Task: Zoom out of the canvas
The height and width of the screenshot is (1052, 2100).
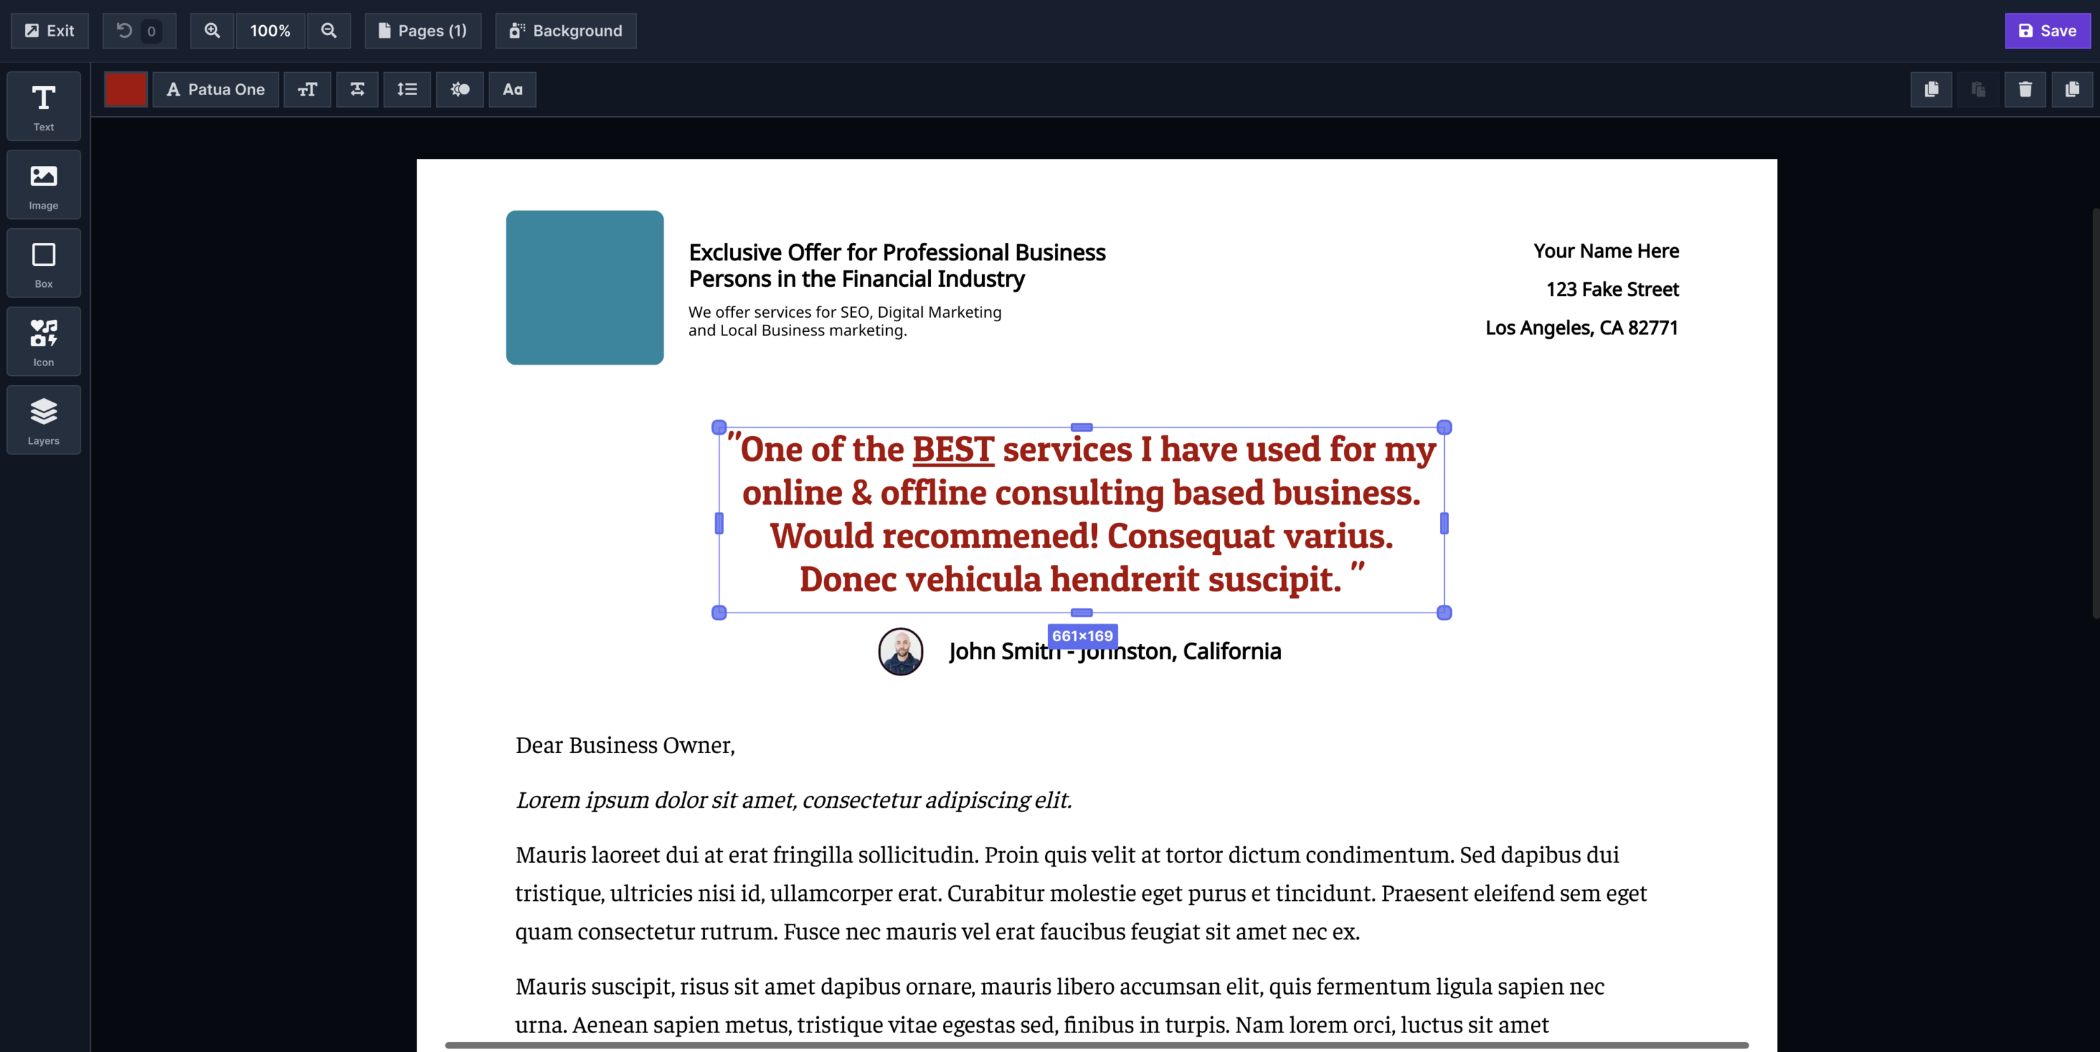Action: tap(328, 31)
